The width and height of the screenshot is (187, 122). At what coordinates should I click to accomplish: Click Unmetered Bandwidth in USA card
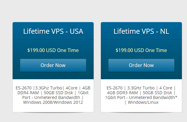(x=57, y=97)
